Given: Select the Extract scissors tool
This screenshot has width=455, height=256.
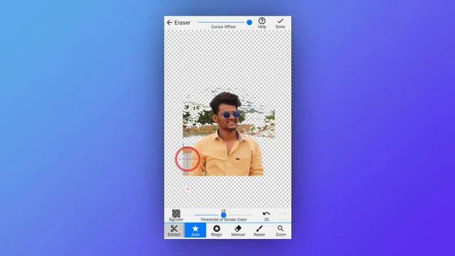Looking at the screenshot, I should 174,230.
